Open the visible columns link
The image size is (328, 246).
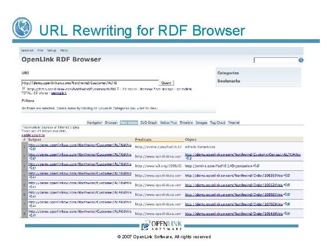coord(33,135)
